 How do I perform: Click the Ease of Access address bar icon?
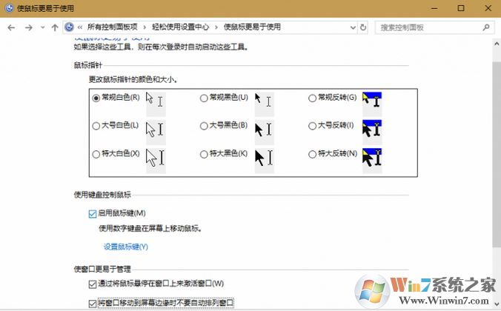69,27
